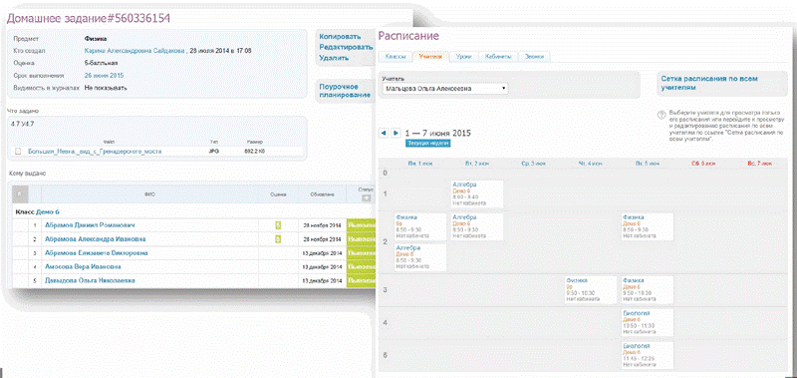
Task: Click the grade 5 badge for Абрамов Даниил
Action: [x=278, y=224]
